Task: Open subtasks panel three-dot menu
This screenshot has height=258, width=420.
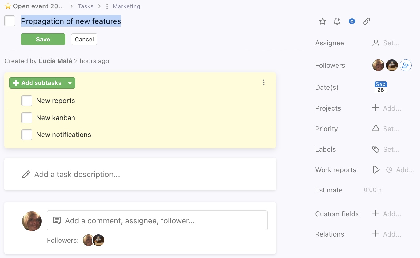Action: coord(264,82)
